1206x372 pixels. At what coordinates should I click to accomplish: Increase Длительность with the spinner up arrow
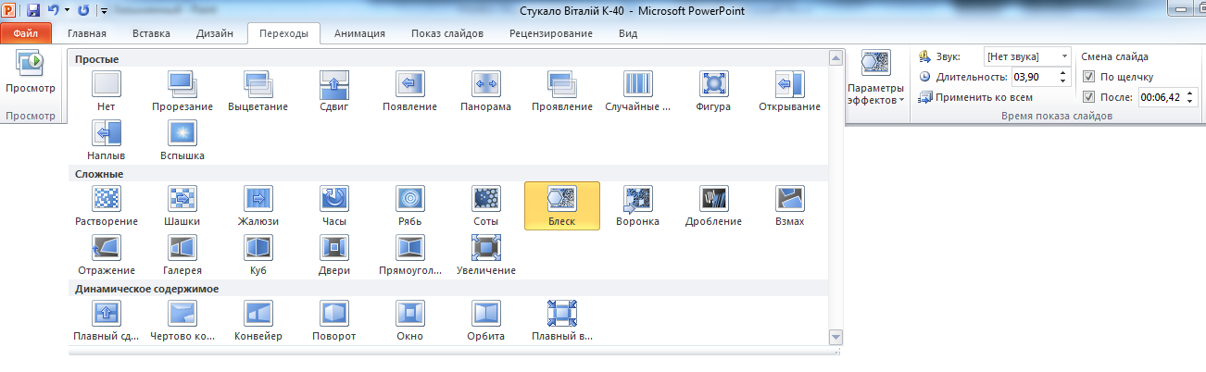click(1064, 73)
